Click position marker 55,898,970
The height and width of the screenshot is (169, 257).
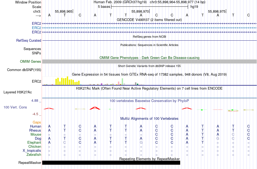[140, 11]
